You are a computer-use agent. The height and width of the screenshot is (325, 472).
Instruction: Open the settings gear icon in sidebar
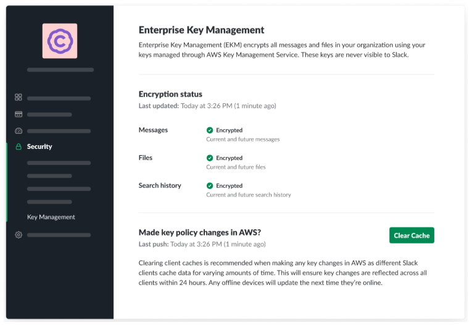(x=19, y=235)
